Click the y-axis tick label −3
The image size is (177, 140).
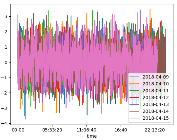point(4,108)
